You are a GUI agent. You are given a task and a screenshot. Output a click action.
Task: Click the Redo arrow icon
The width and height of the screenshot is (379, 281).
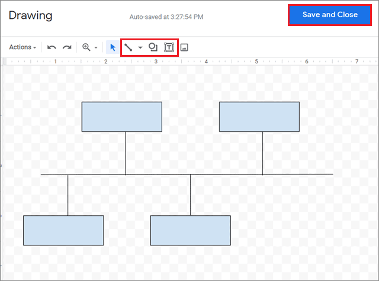[67, 47]
